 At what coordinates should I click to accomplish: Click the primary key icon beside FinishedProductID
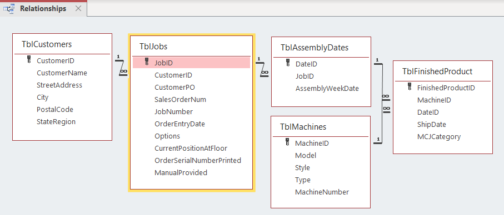click(410, 86)
